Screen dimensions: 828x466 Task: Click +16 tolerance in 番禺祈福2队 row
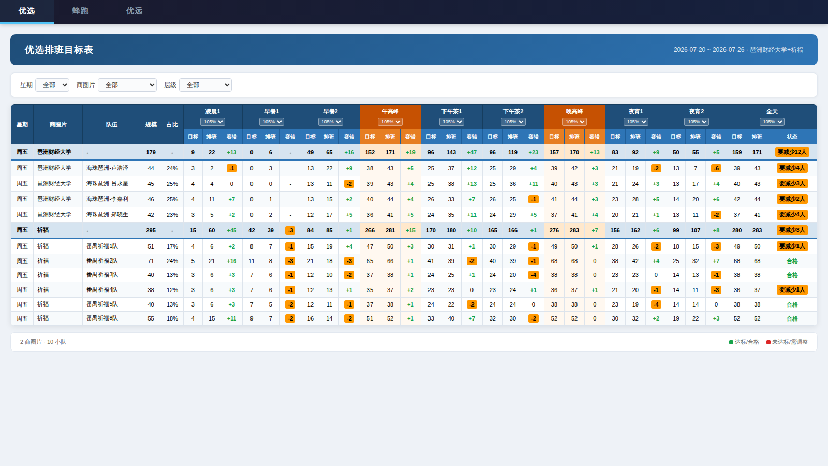coord(232,261)
